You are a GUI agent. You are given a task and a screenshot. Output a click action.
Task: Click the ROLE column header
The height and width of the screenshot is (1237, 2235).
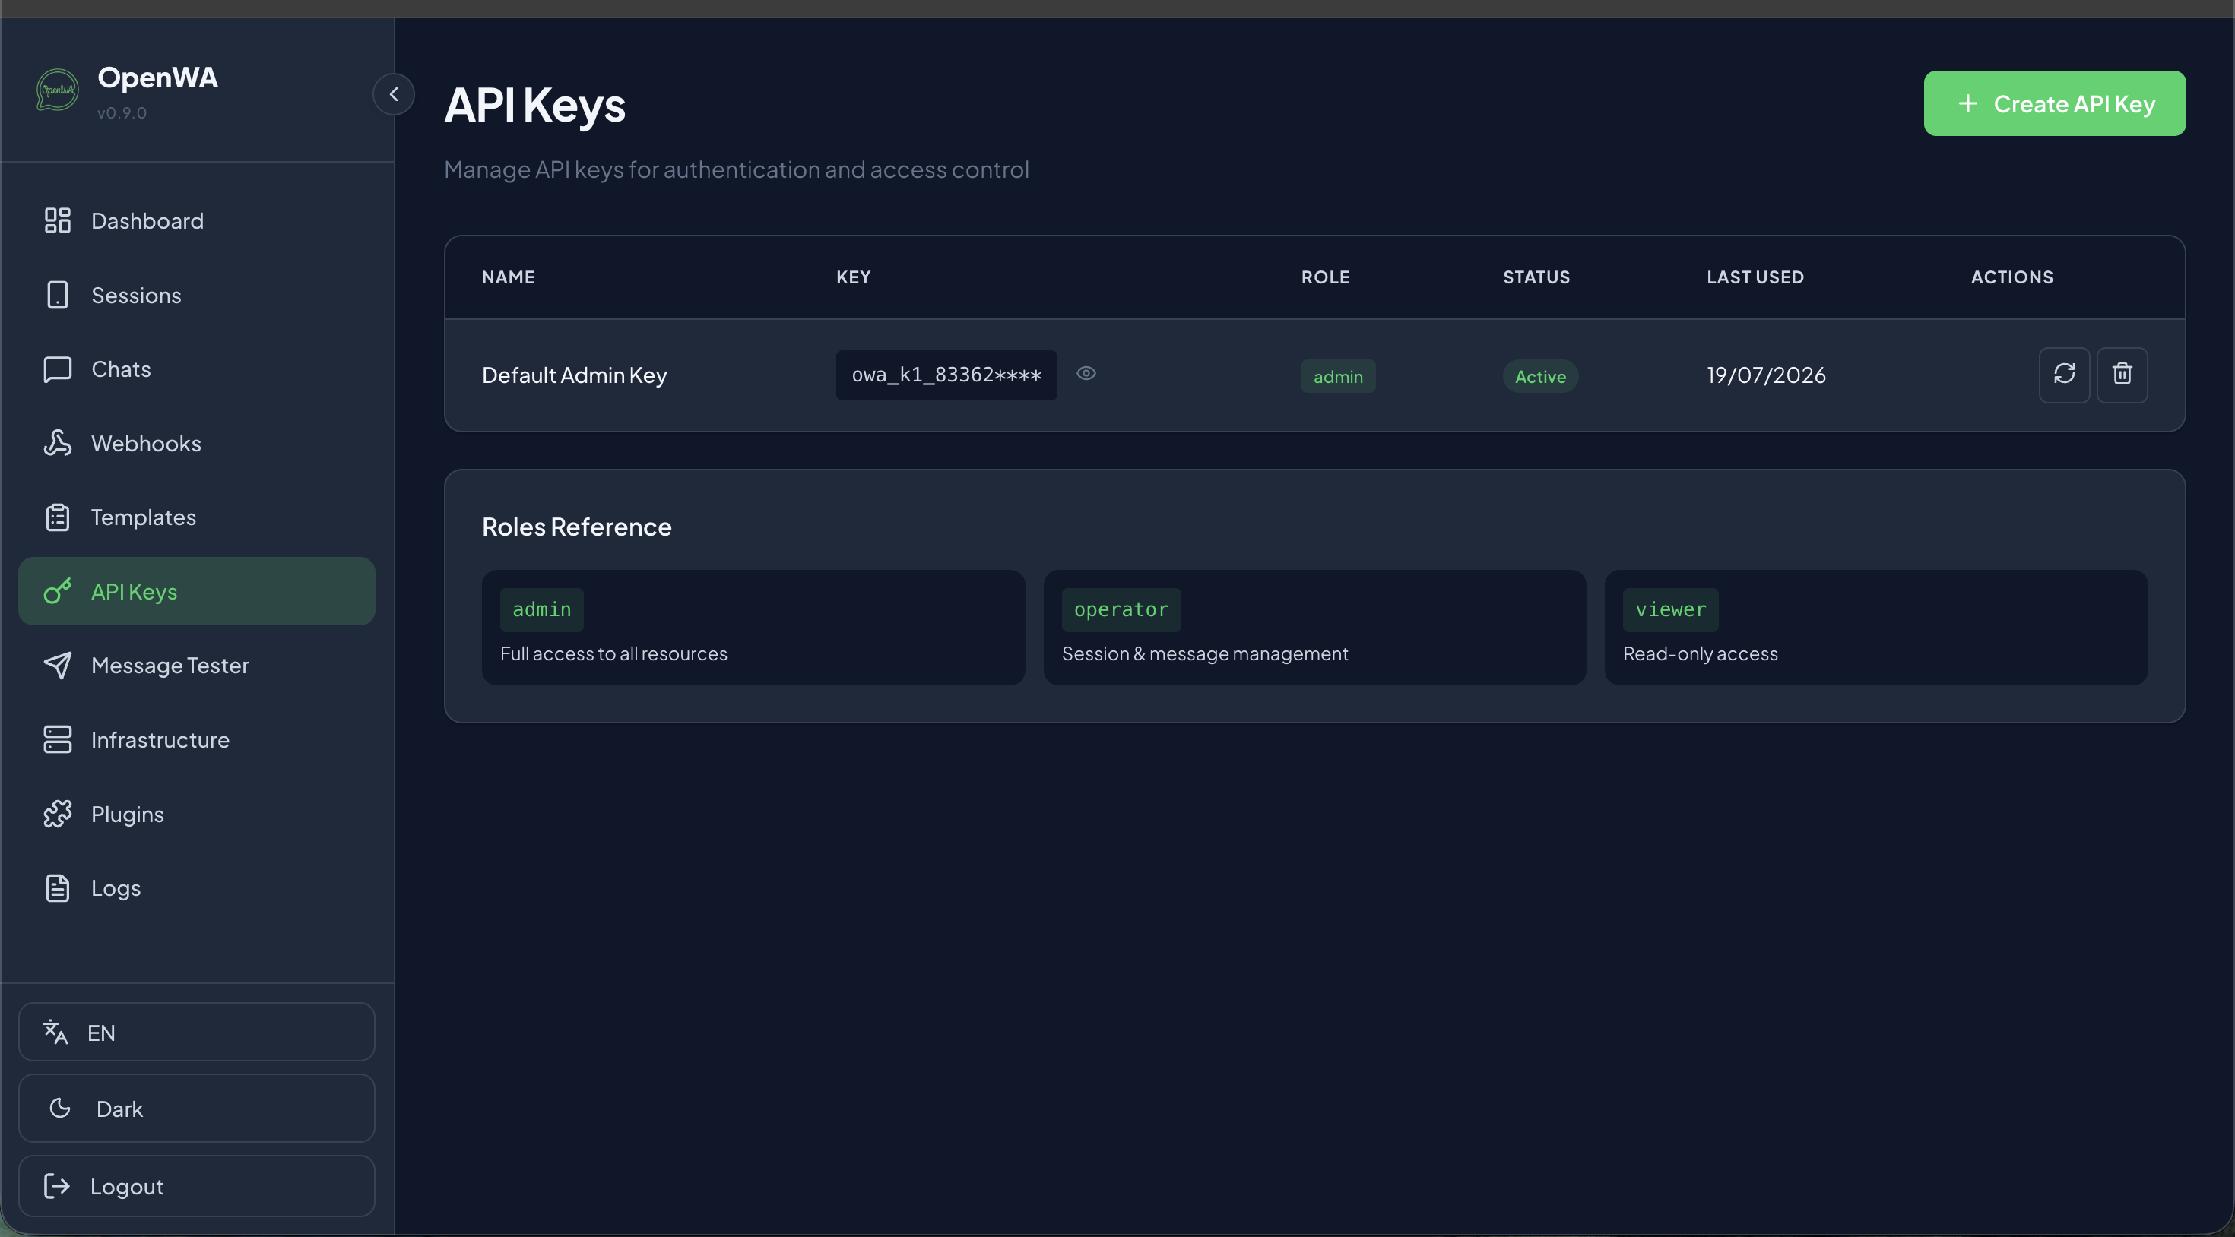[1325, 277]
